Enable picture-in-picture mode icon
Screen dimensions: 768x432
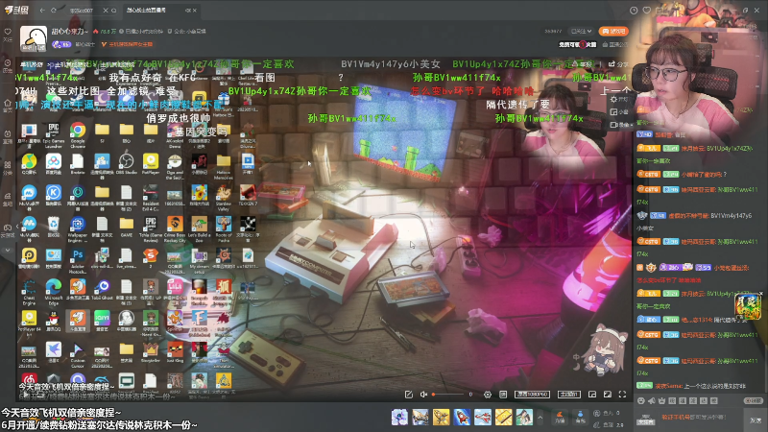[592, 395]
